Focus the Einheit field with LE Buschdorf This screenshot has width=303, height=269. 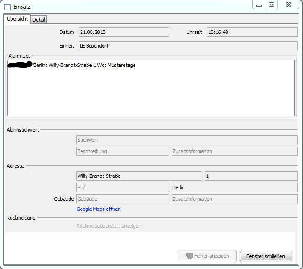click(x=188, y=46)
